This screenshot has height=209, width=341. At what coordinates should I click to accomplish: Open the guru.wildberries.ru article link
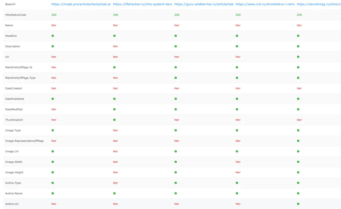(204, 4)
